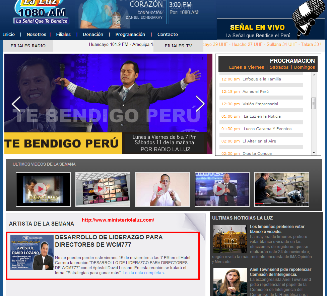Click the Filiales Radio label
The height and width of the screenshot is (296, 327).
pyautogui.click(x=28, y=46)
